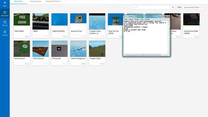Screen dimensions: 208x117
Task: Click the FREE ADMIN! title text
Action: coord(19,31)
